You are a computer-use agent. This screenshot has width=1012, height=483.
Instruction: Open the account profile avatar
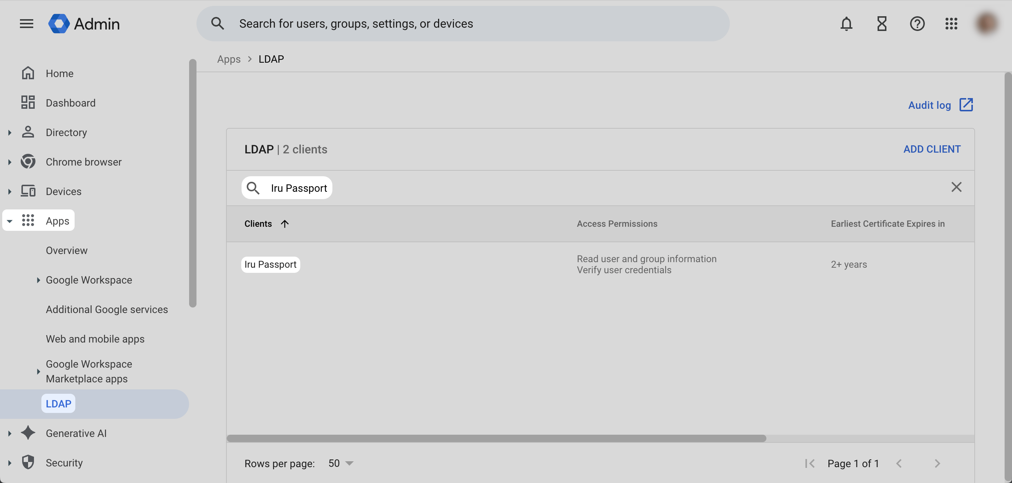click(987, 24)
